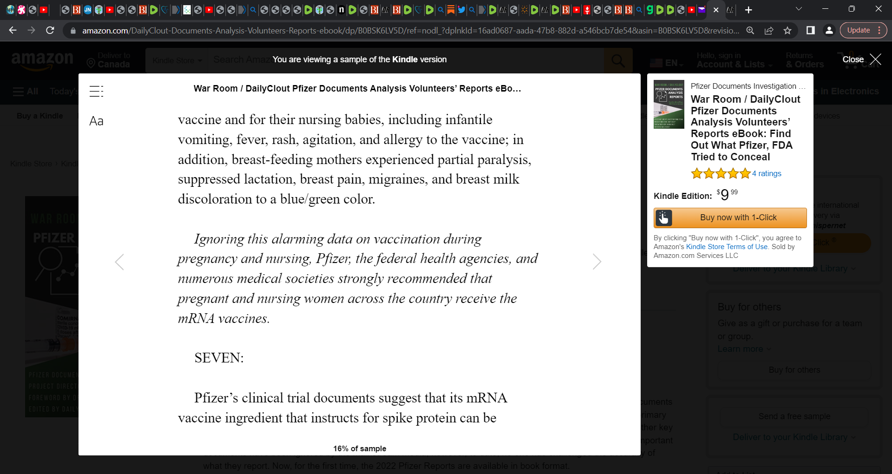Close the active browser tab

[716, 10]
